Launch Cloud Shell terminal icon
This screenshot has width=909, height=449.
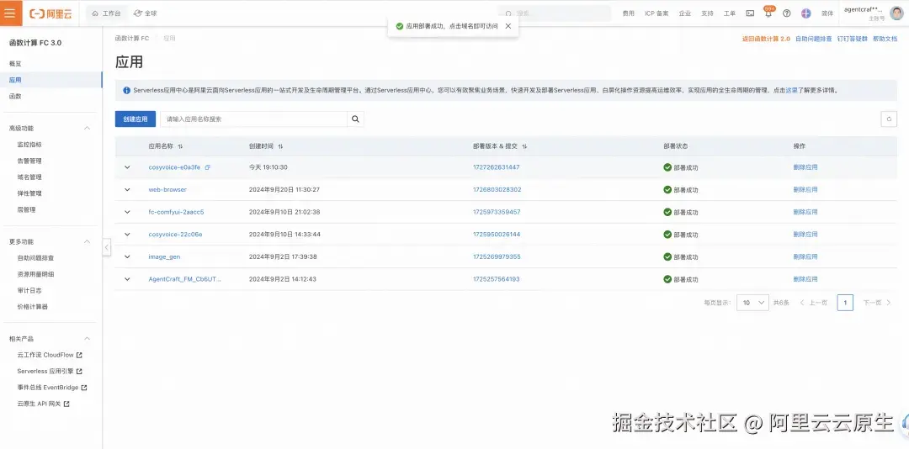point(750,13)
